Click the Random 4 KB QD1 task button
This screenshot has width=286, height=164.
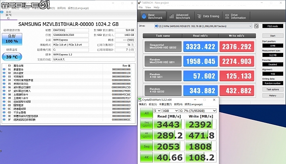(x=163, y=76)
